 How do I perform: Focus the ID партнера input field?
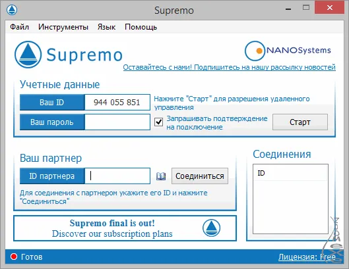[x=117, y=176]
